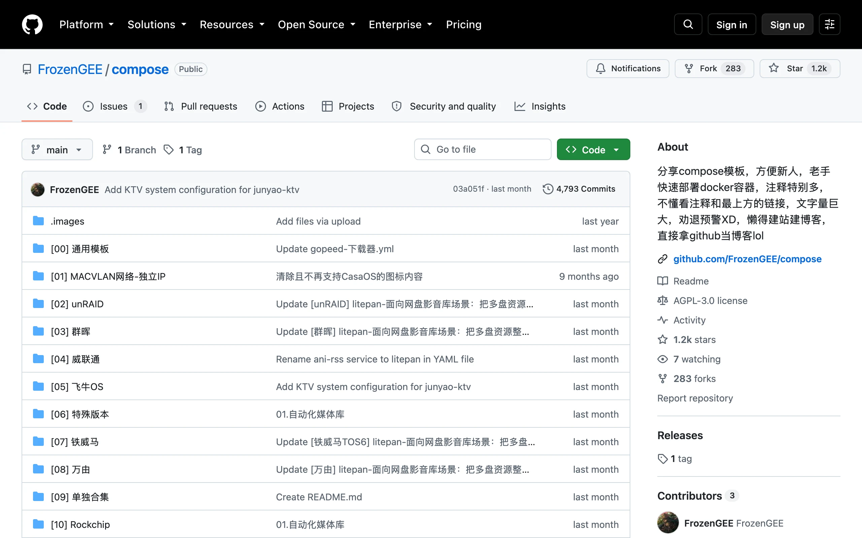This screenshot has width=862, height=538.
Task: Click into the Go to file field
Action: coord(483,149)
